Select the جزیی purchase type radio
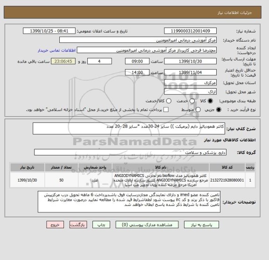The height and width of the screenshot is (260, 269). tap(219, 110)
